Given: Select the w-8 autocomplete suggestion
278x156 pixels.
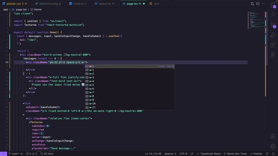Looking at the screenshot, I should click(129, 96).
